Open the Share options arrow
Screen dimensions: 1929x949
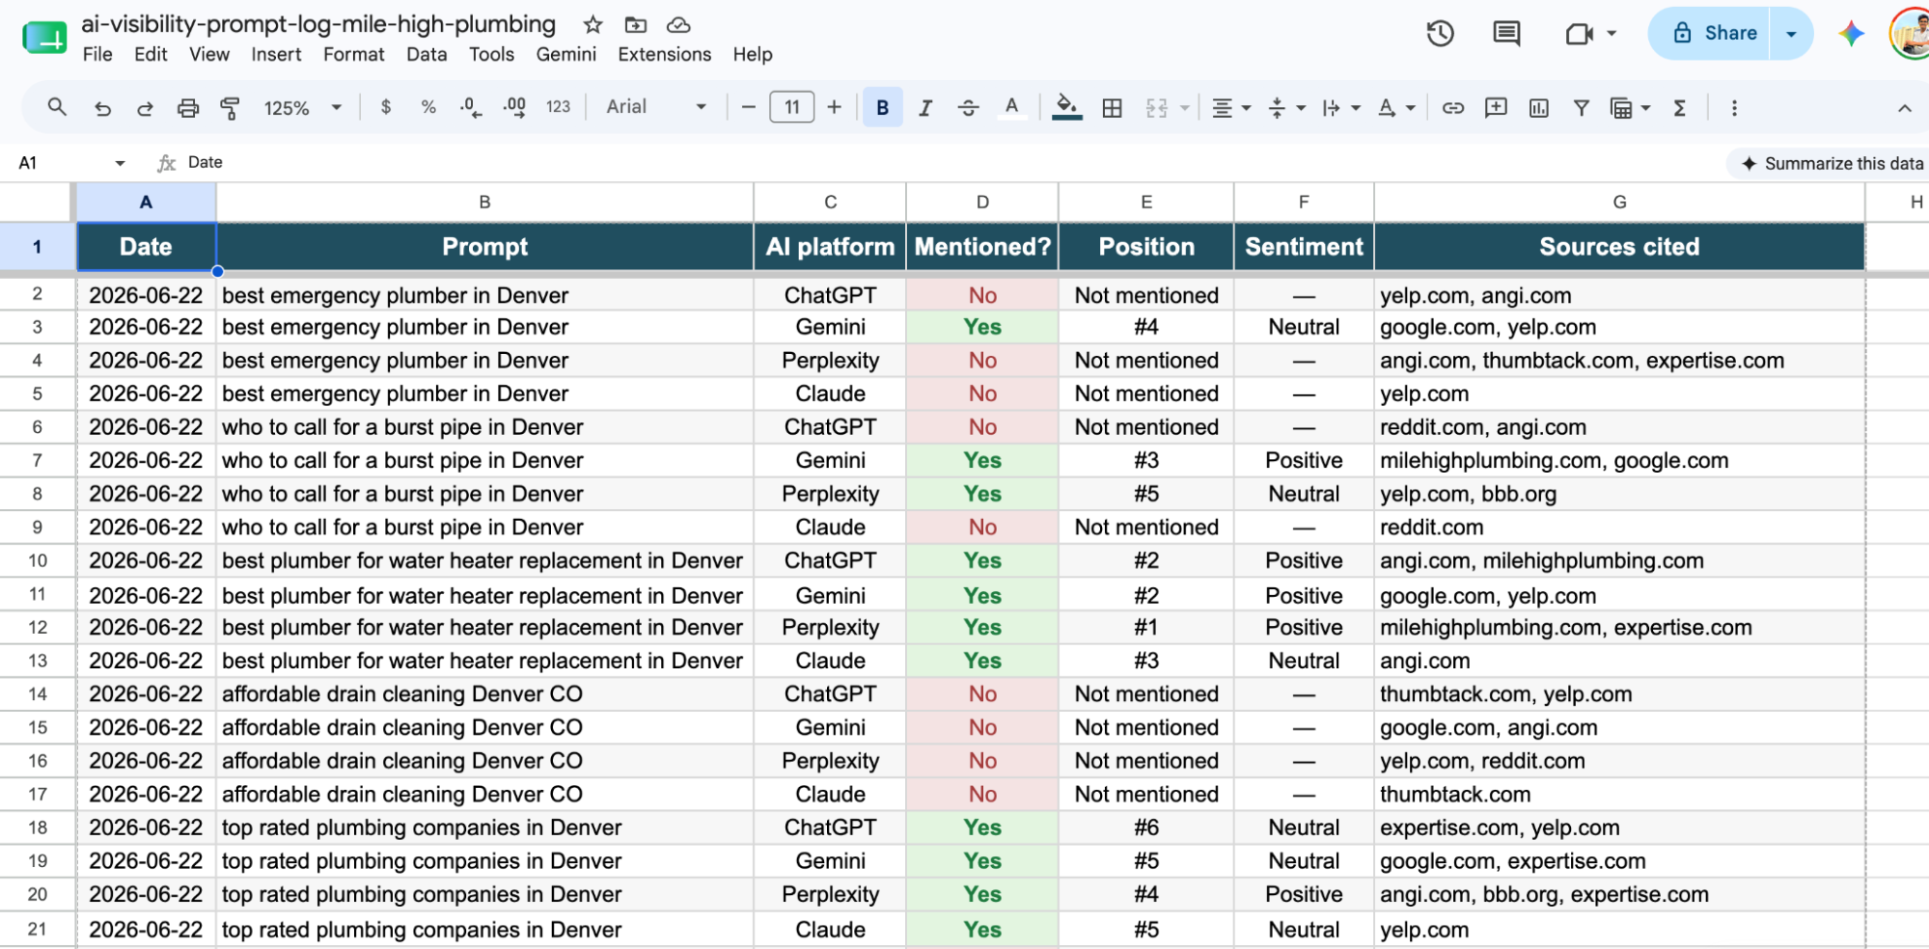tap(1791, 34)
